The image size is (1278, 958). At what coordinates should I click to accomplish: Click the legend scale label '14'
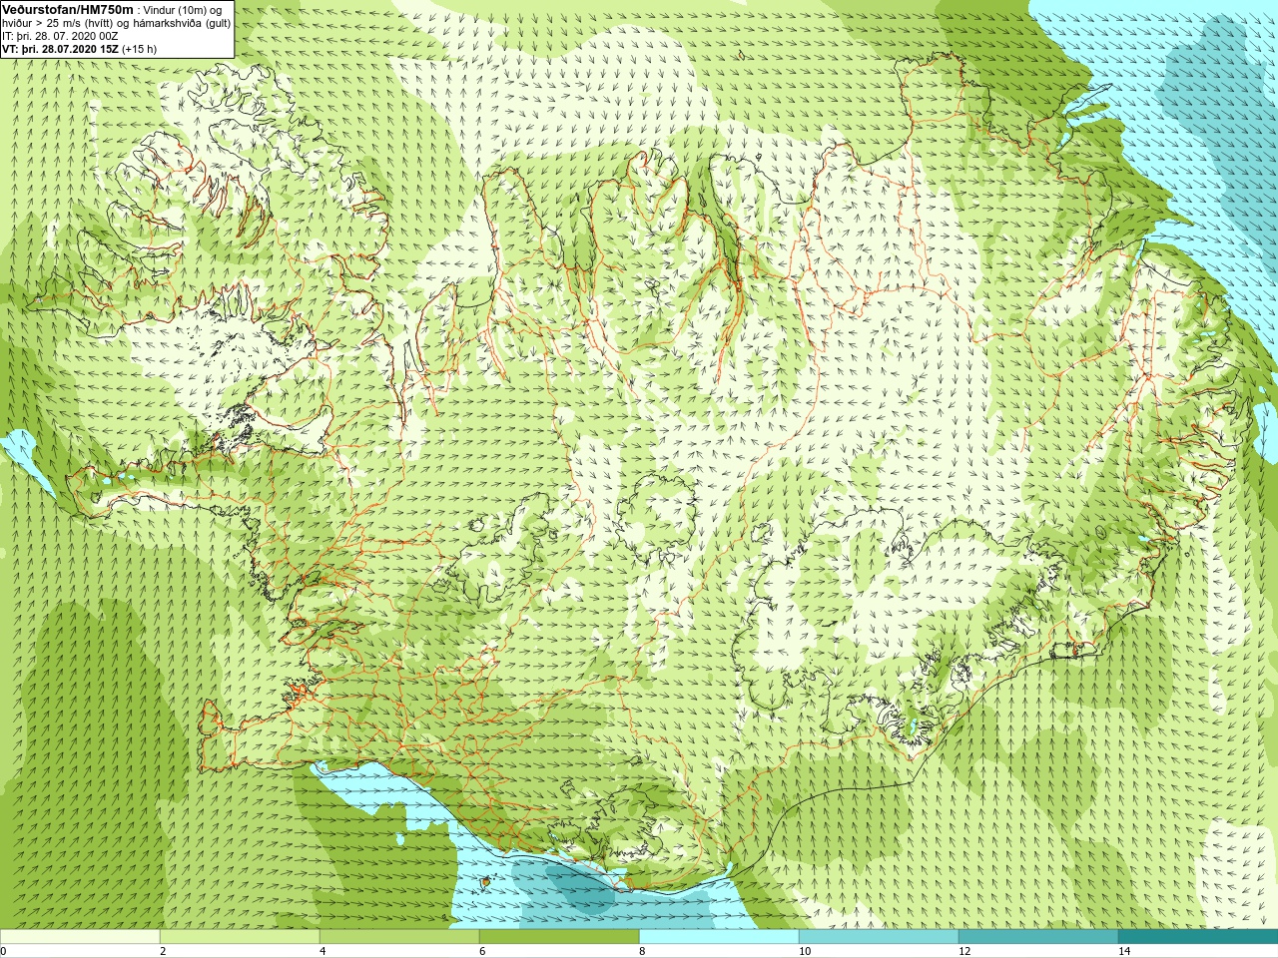(x=1124, y=951)
